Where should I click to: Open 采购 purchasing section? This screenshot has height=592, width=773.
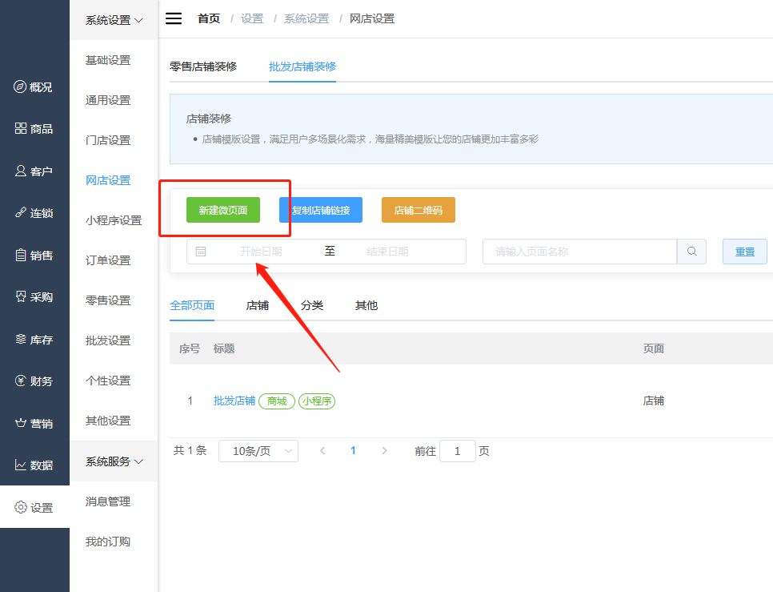[x=34, y=297]
